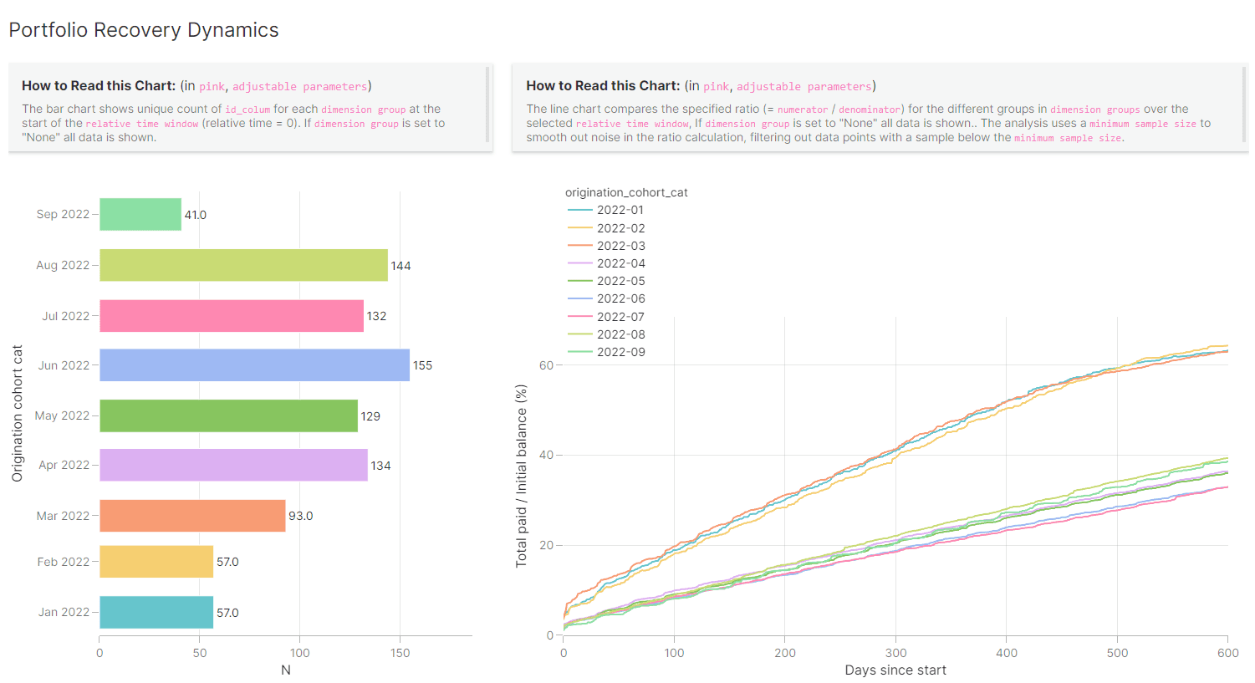The width and height of the screenshot is (1255, 683).
Task: Toggle 2022-09 legend entry
Action: pyautogui.click(x=606, y=352)
